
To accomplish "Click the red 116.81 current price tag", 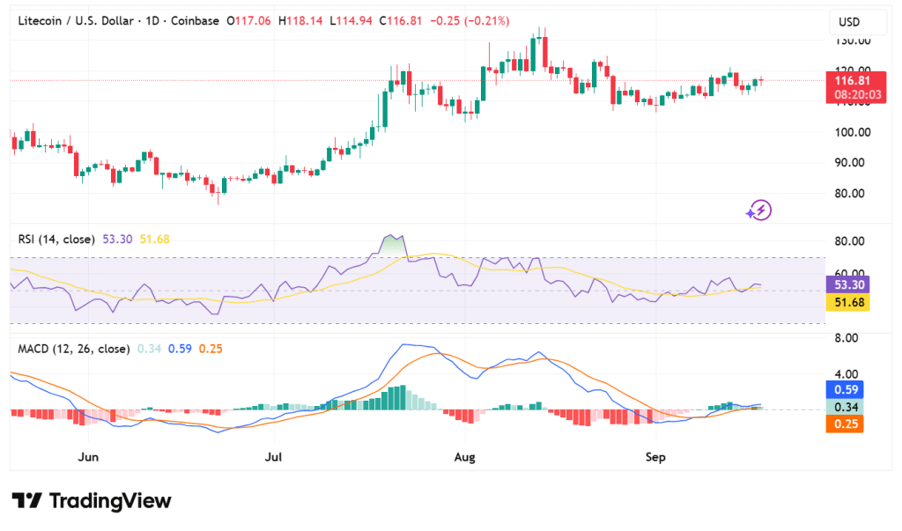I will click(849, 80).
